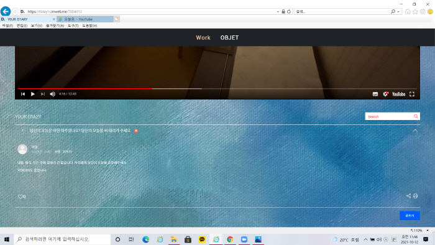Open Chrome from taskbar

tap(230, 239)
